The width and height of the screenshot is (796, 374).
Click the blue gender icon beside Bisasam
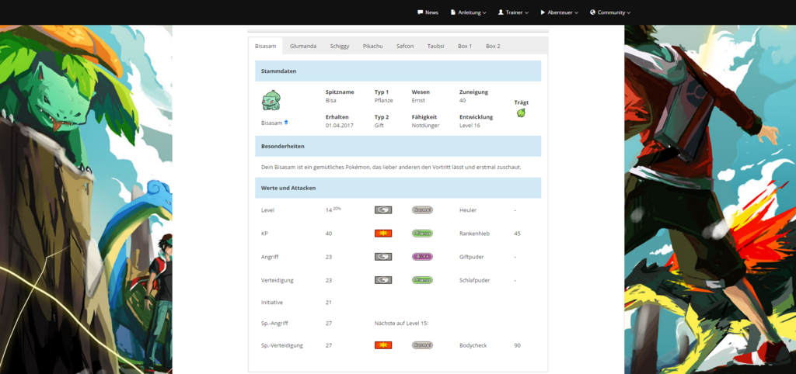coord(286,122)
